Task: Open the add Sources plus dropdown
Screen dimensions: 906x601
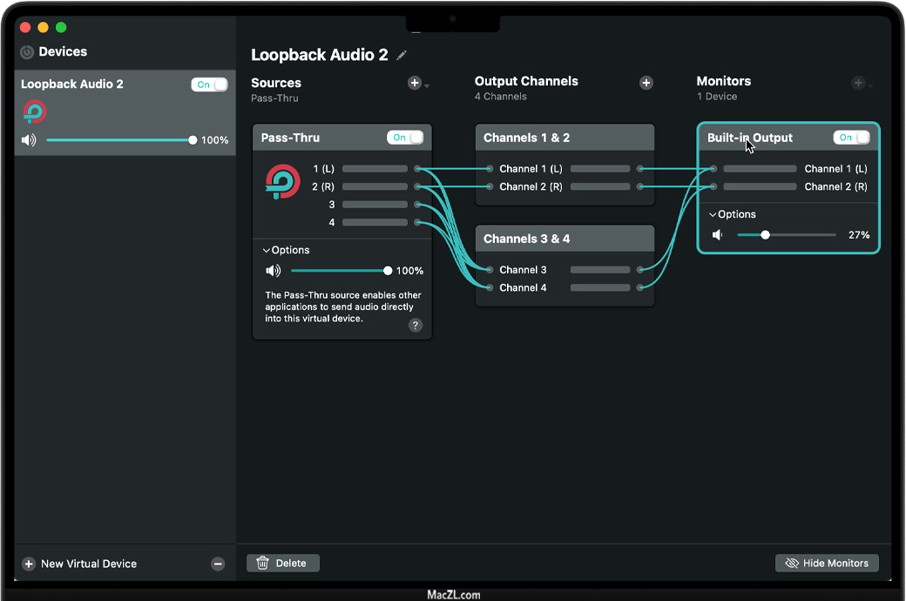Action: point(416,84)
